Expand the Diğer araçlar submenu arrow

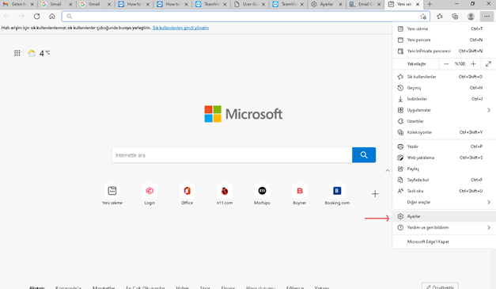click(x=489, y=202)
